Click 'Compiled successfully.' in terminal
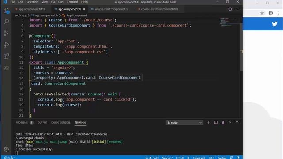Viewport: 283px width, 159px height. point(36,149)
